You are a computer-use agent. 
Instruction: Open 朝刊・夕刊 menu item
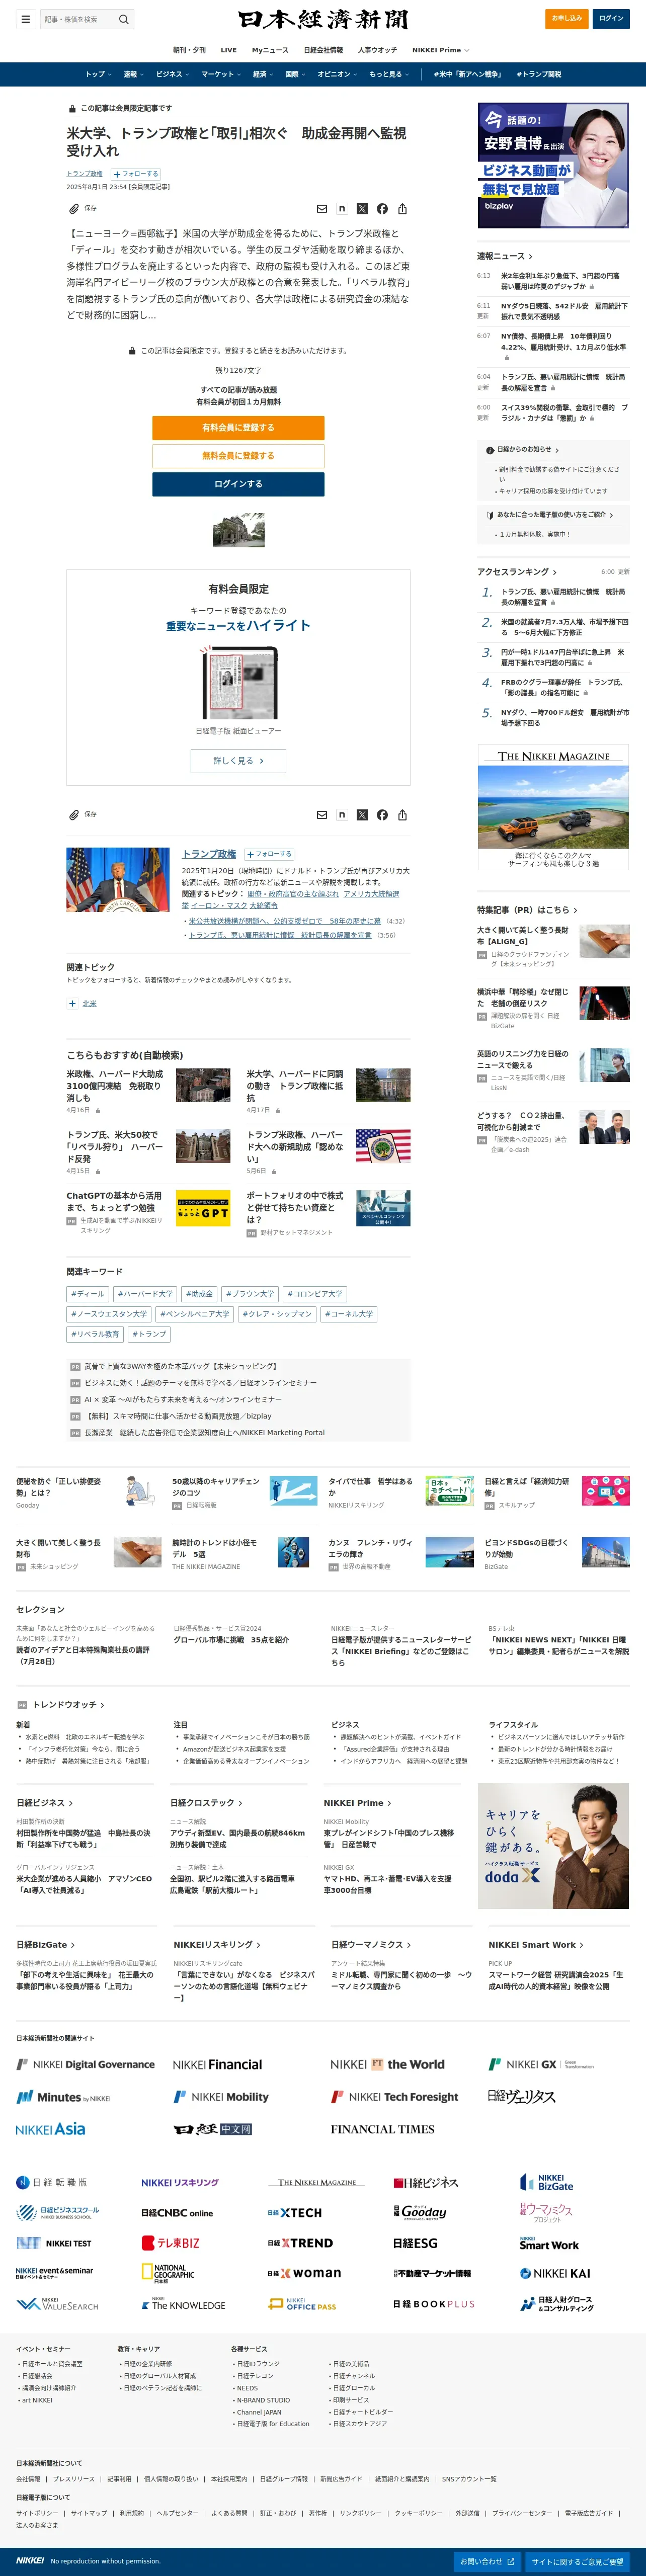point(189,50)
